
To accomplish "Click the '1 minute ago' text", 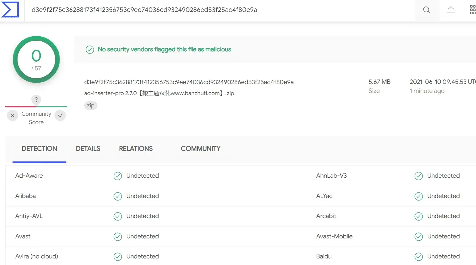I will pos(427,91).
